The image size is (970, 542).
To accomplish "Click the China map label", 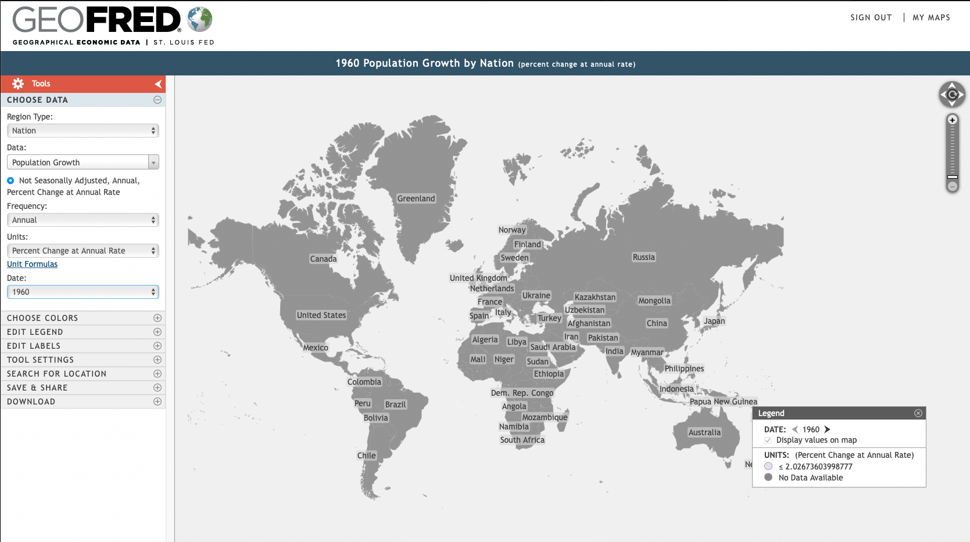I will click(x=657, y=323).
